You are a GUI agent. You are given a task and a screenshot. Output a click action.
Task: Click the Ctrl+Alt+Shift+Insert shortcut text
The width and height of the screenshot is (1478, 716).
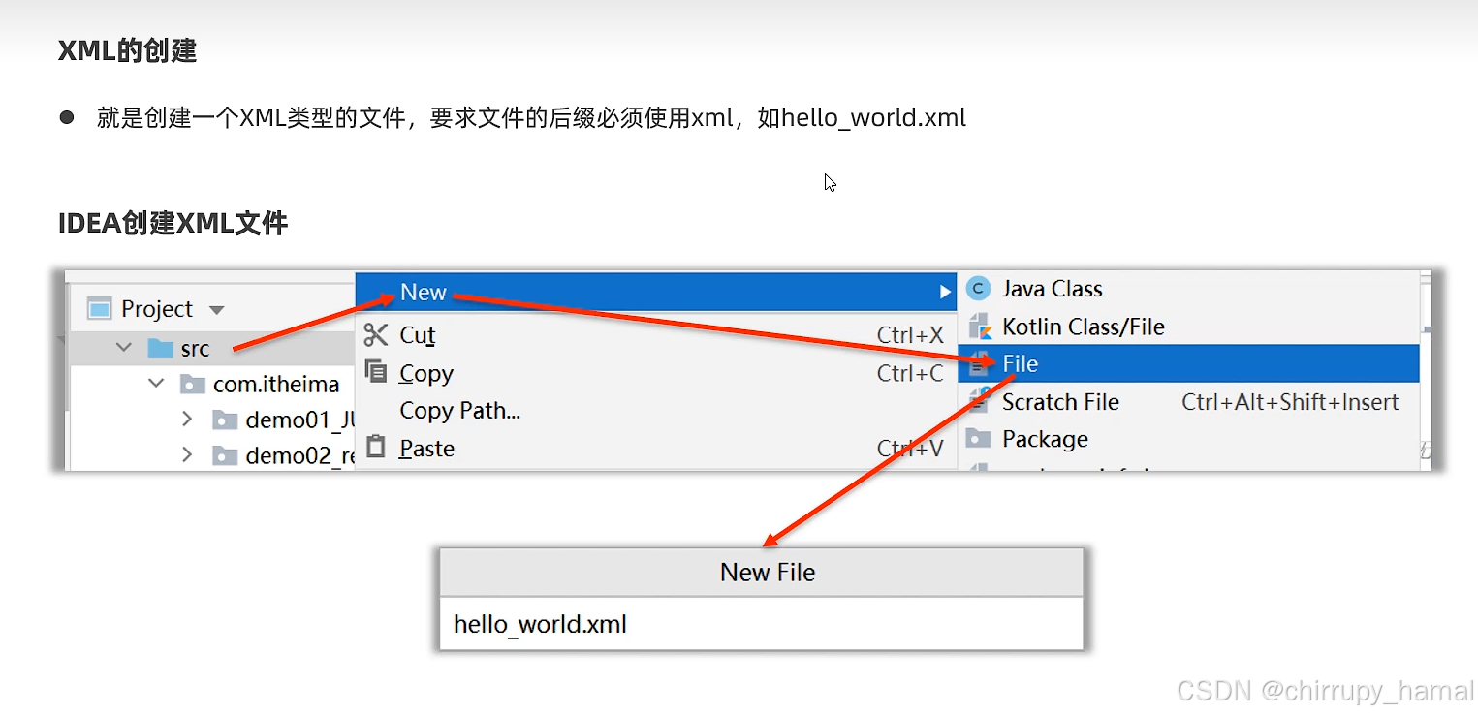(x=1290, y=402)
